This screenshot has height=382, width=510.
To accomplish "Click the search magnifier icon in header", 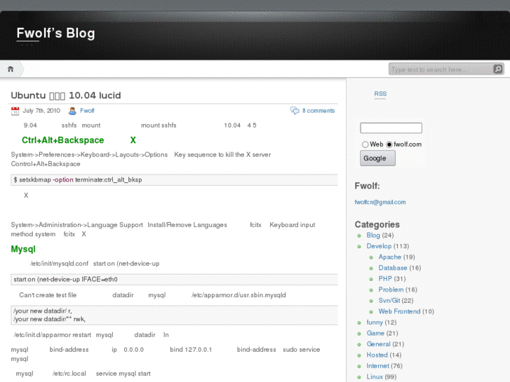I will (497, 69).
